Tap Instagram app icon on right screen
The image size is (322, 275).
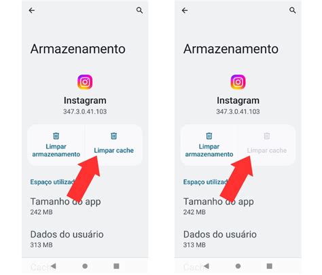[x=238, y=82]
